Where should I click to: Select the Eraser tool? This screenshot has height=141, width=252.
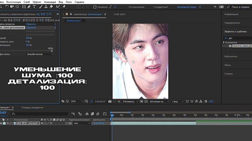(x=51, y=7)
